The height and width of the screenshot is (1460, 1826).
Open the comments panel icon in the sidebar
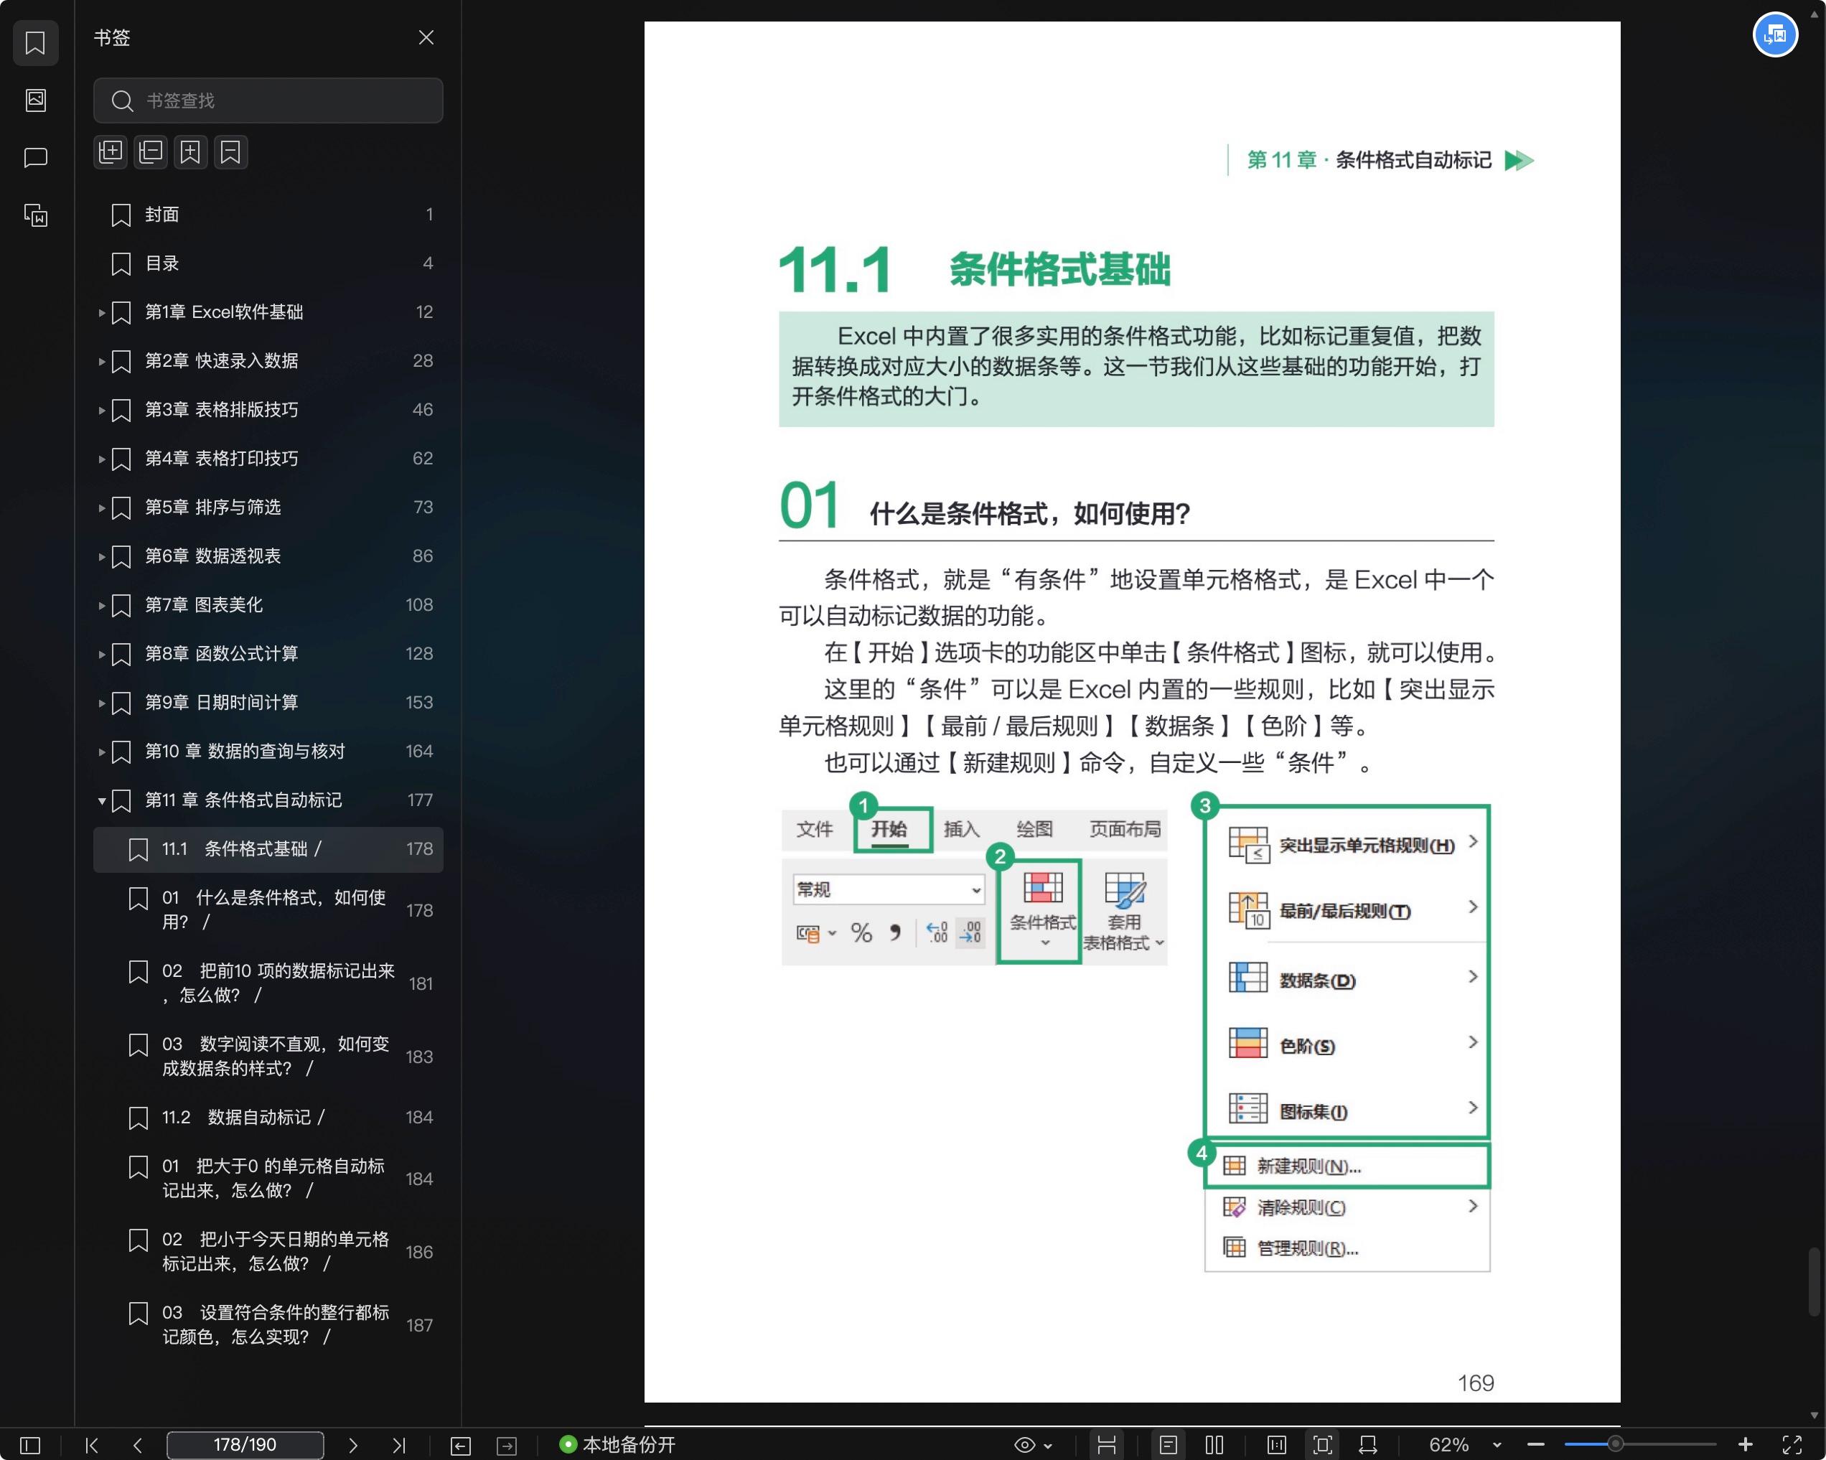pyautogui.click(x=36, y=157)
